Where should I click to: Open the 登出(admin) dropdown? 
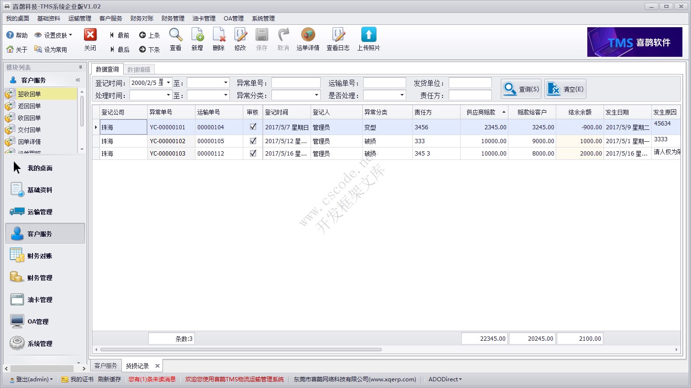coord(32,379)
